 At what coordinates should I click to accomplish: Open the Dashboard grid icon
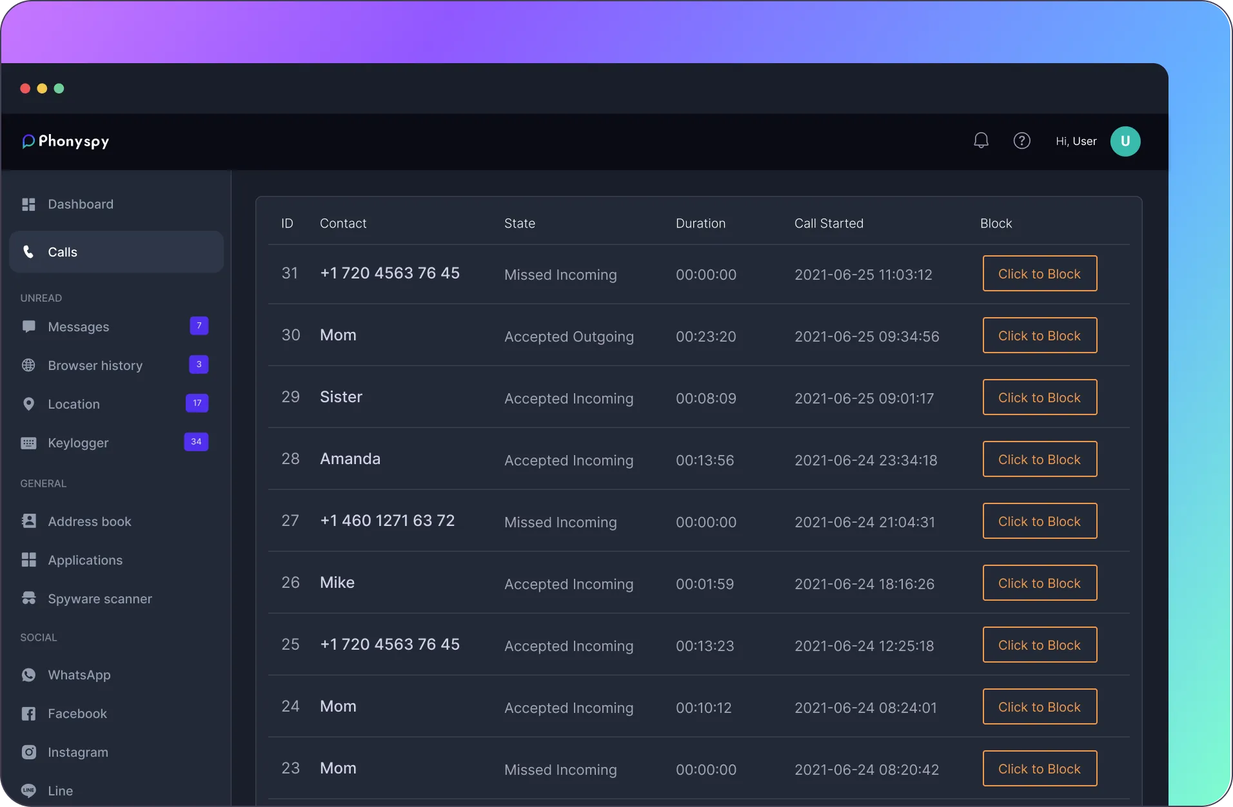click(28, 204)
